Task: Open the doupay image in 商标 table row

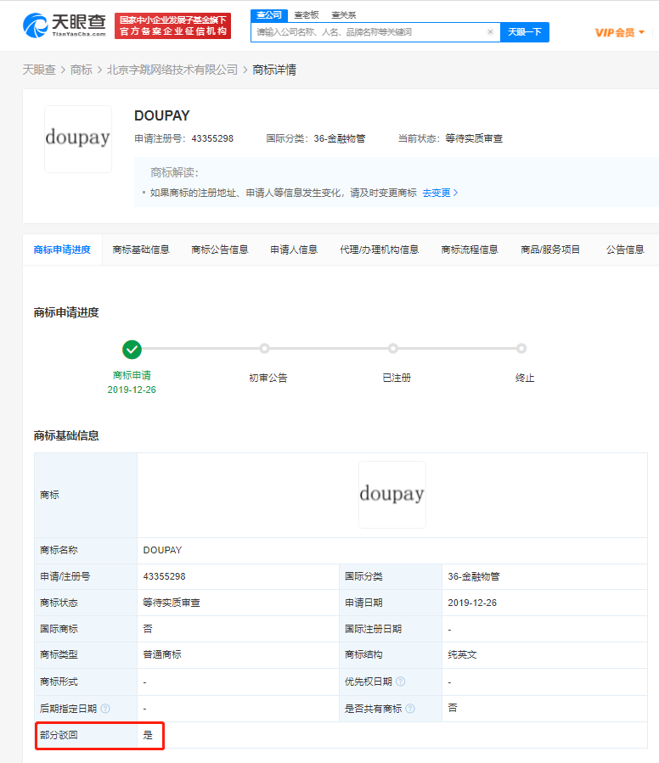Action: (x=392, y=495)
